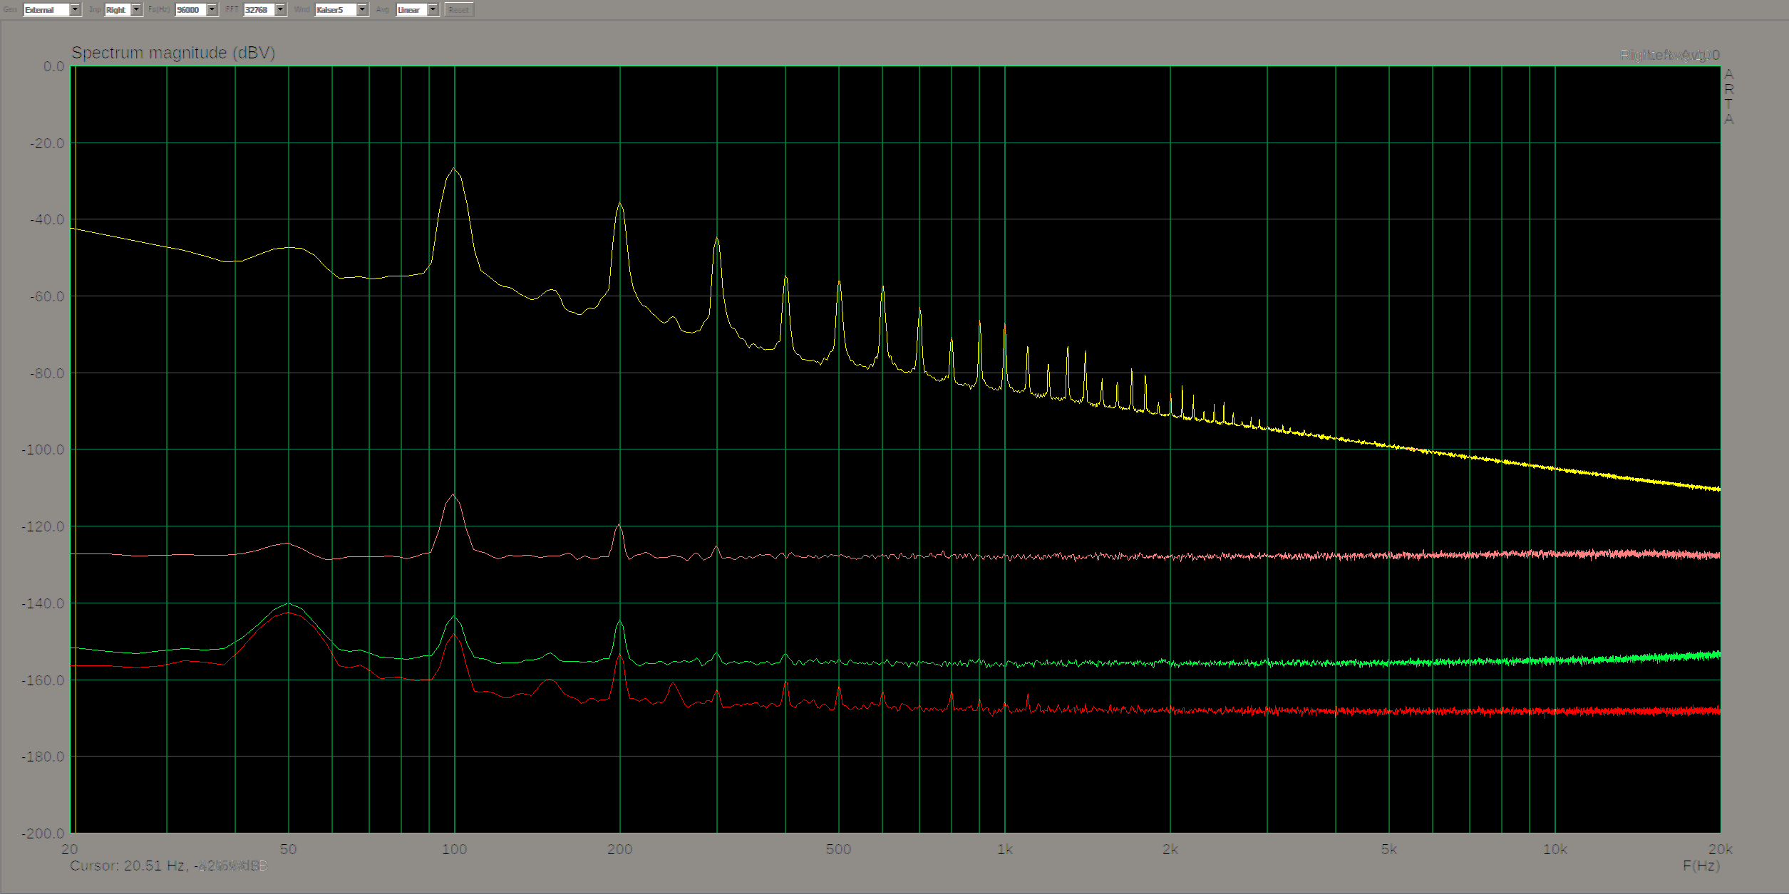Click the 1k frequency axis label

pyautogui.click(x=1005, y=849)
